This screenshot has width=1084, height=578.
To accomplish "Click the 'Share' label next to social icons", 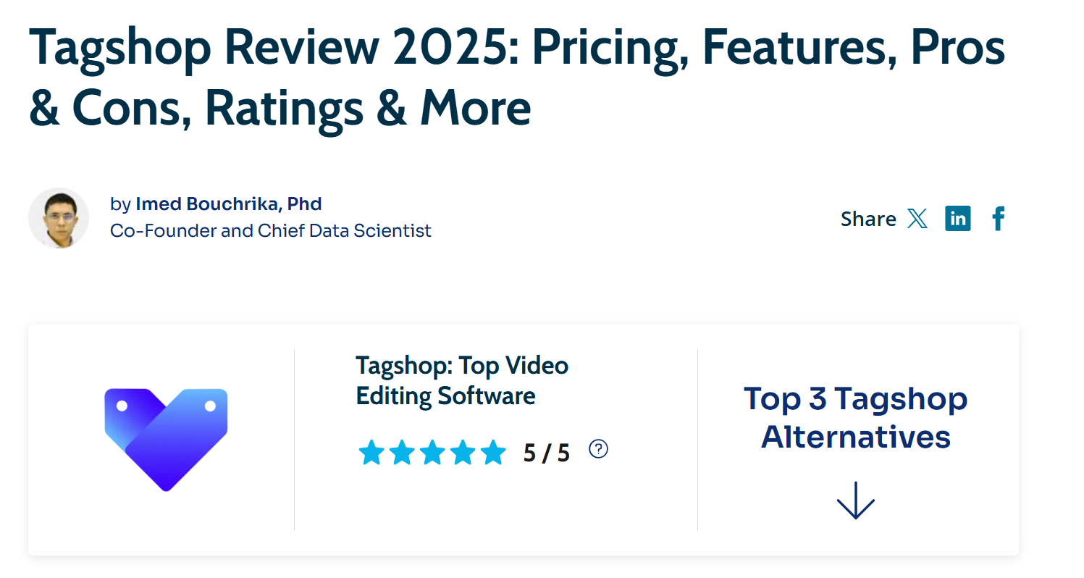I will (x=868, y=219).
